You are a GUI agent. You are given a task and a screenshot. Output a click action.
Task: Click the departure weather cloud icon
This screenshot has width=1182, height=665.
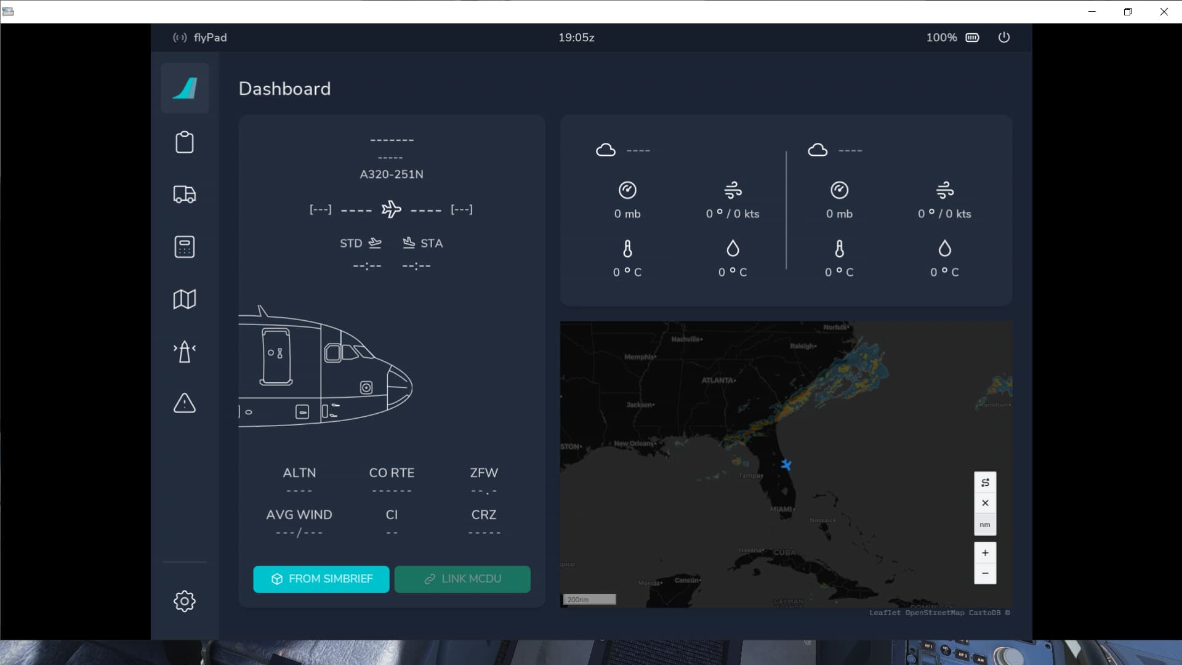pos(606,150)
